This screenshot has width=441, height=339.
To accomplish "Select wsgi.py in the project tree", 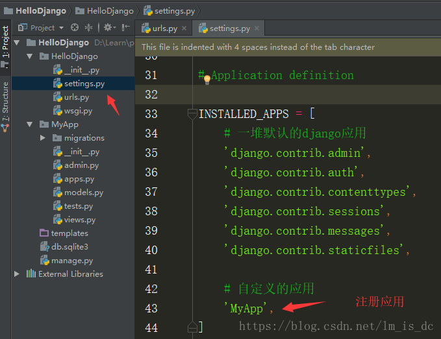I will pos(73,111).
